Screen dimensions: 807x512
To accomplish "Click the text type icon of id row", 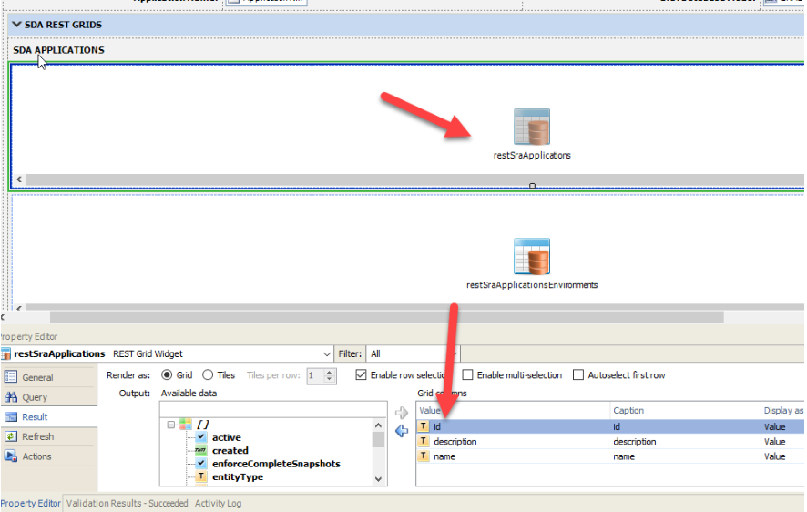I will point(424,426).
